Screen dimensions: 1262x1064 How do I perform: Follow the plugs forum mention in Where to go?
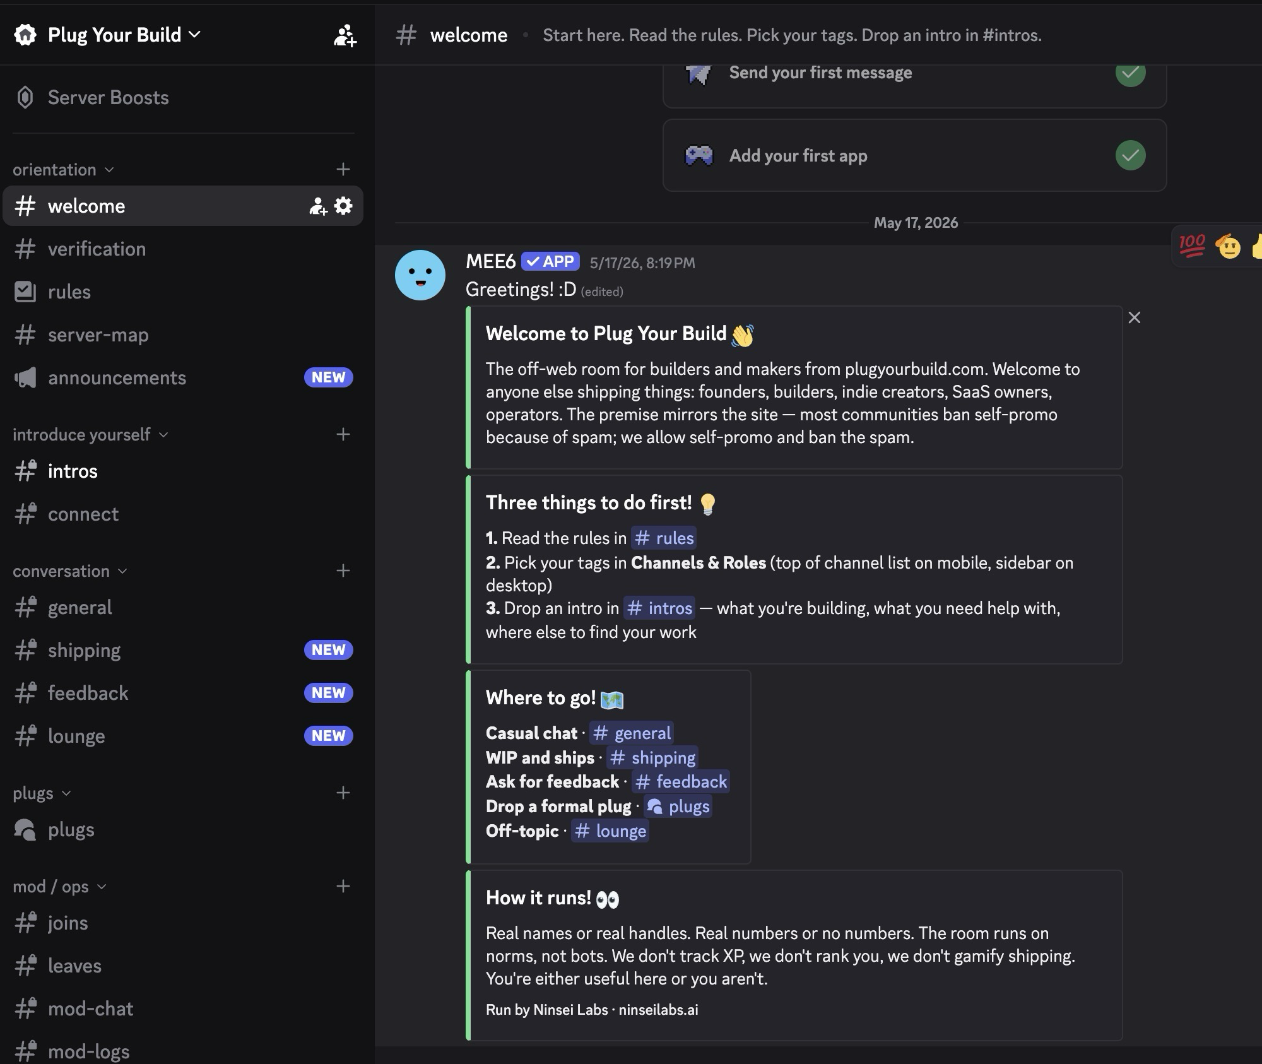(678, 807)
